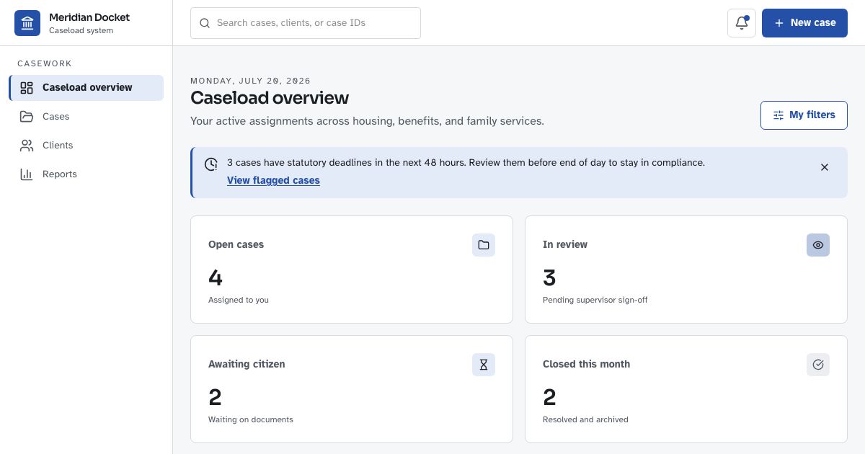Click folder icon on Open cases card

coord(484,245)
